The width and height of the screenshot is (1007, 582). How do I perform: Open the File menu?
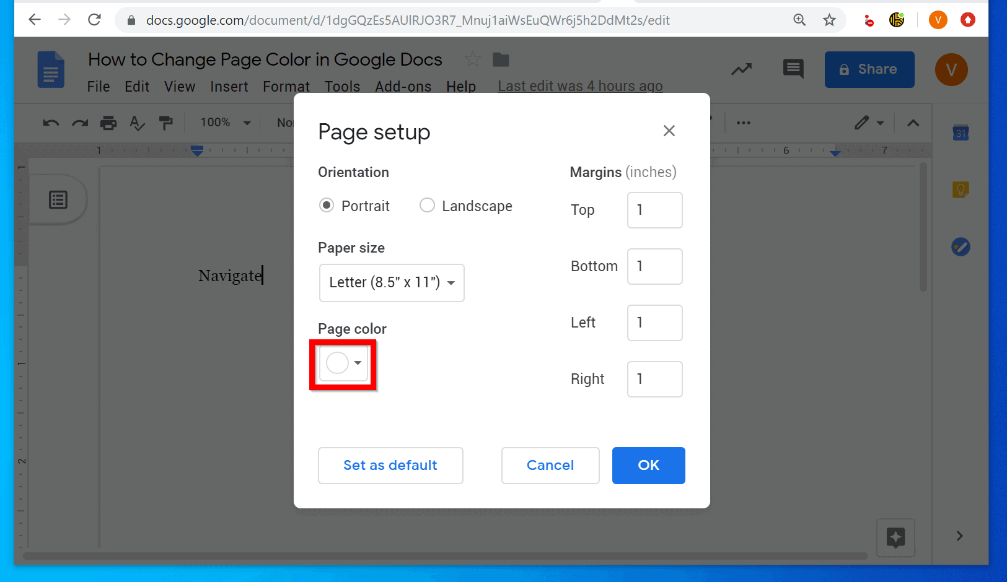99,87
